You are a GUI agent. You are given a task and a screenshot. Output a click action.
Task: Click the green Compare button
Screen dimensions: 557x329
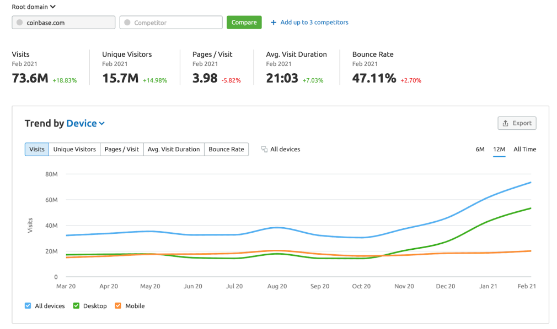(244, 22)
